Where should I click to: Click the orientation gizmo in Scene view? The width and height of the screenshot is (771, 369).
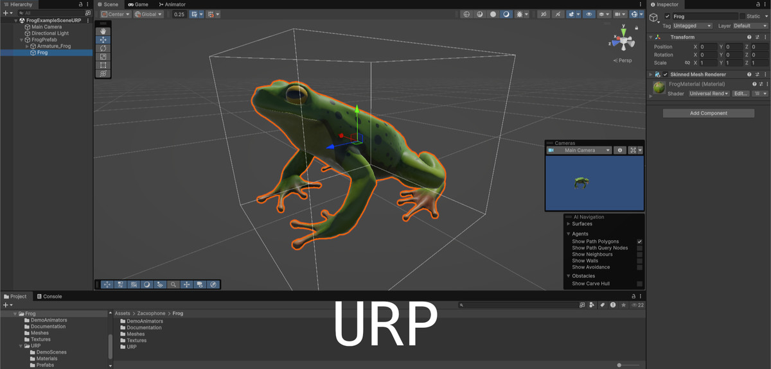(622, 40)
